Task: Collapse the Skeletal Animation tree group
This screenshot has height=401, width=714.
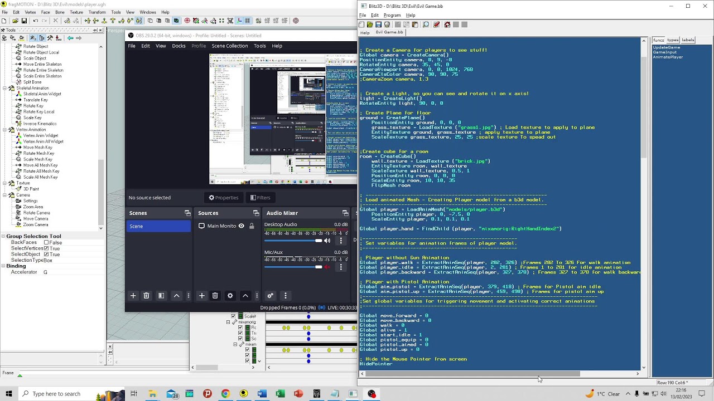Action: point(5,88)
